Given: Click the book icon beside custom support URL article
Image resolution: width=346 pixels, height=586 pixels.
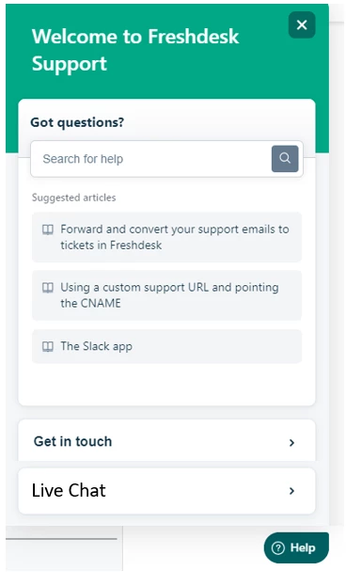Looking at the screenshot, I should 47,288.
